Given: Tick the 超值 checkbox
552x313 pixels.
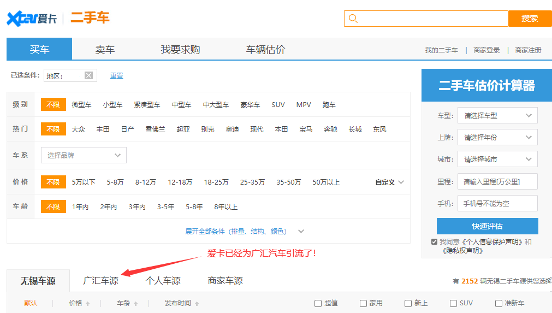Looking at the screenshot, I should click(318, 303).
